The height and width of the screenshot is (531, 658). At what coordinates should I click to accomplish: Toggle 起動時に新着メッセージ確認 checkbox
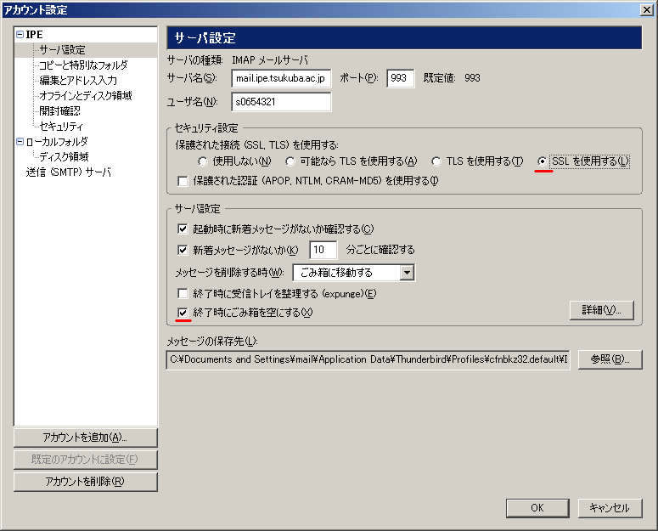tap(183, 229)
